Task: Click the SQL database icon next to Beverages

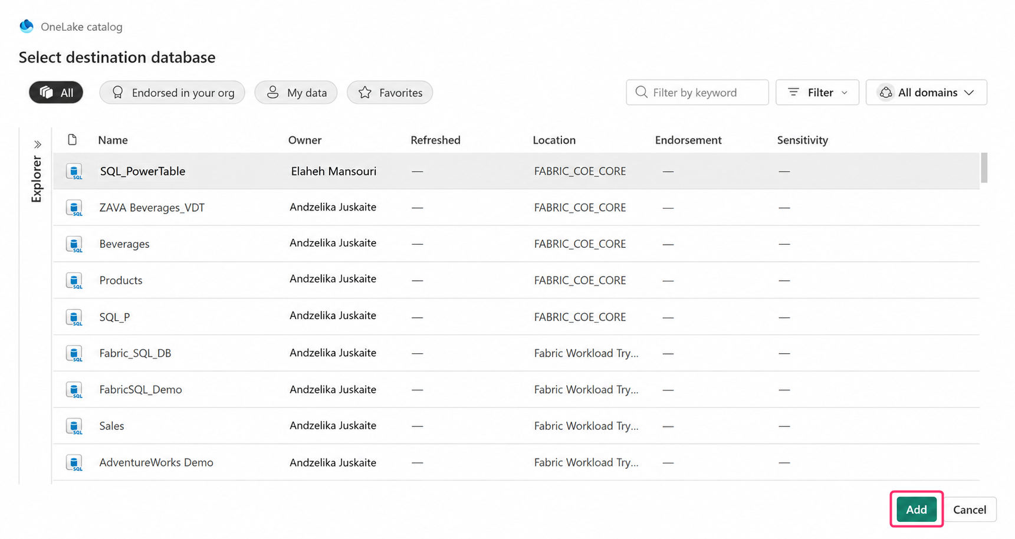Action: click(74, 244)
